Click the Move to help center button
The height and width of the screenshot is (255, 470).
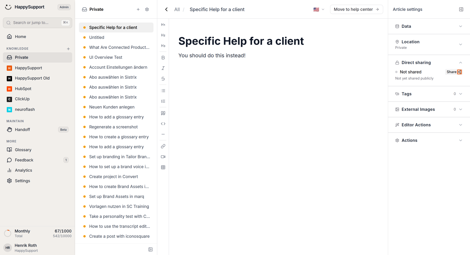click(356, 9)
